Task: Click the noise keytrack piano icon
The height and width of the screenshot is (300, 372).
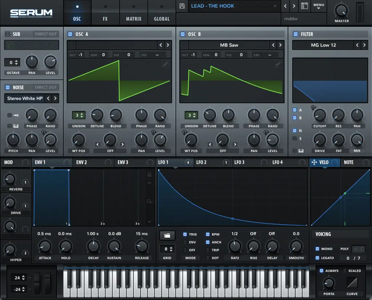Action: click(16, 126)
